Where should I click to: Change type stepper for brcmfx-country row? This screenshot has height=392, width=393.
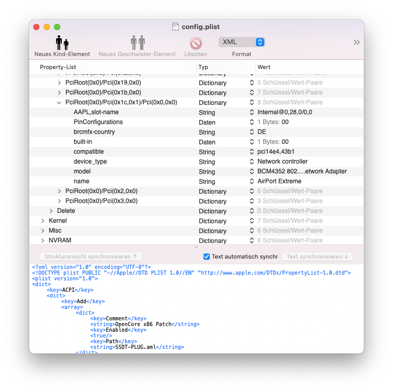(252, 132)
